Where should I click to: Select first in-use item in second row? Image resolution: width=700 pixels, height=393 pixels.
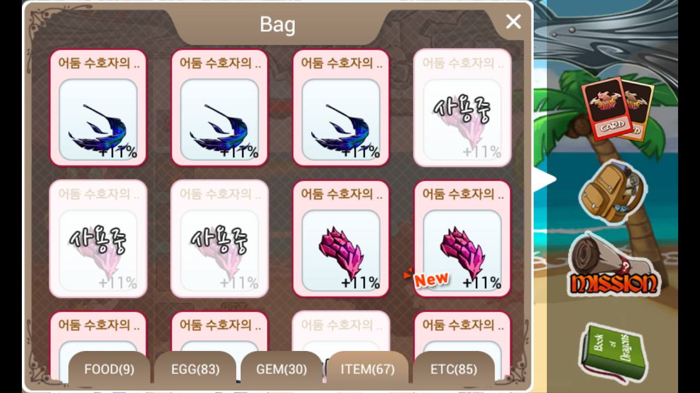[x=98, y=239]
